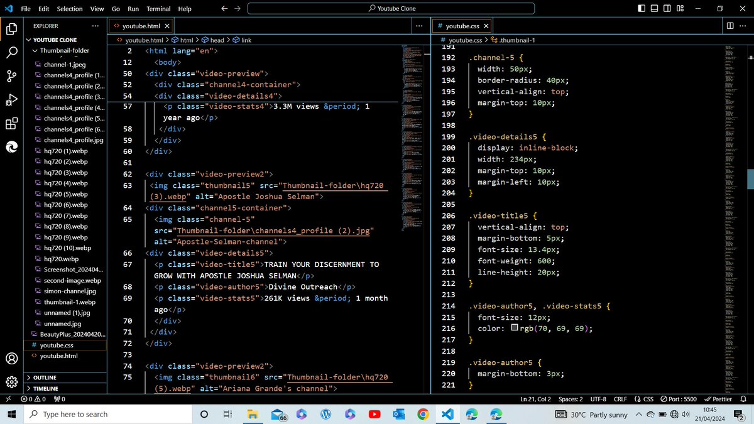Click Spaces: 2 indentation setting
Screen dimensions: 754x424
[x=571, y=399]
